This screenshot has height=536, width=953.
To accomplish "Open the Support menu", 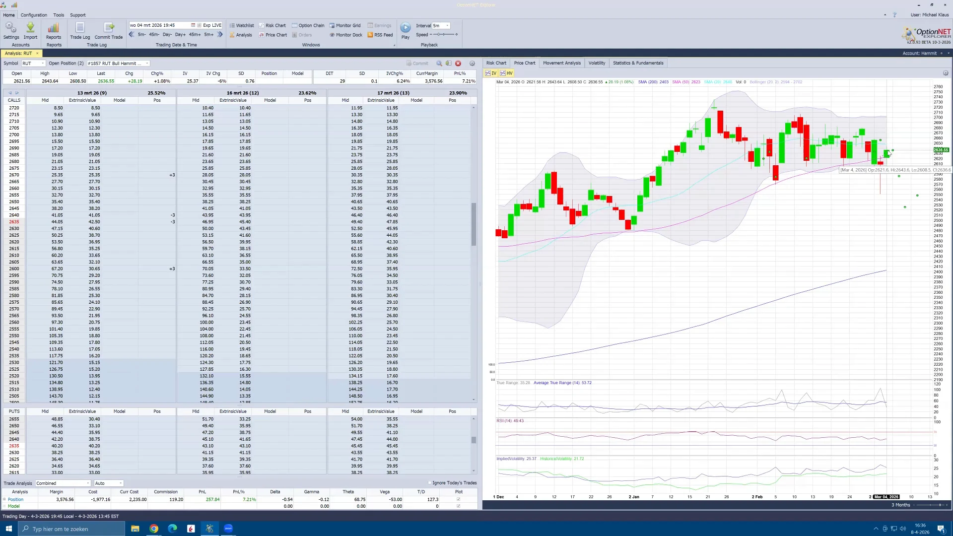I will click(x=77, y=15).
